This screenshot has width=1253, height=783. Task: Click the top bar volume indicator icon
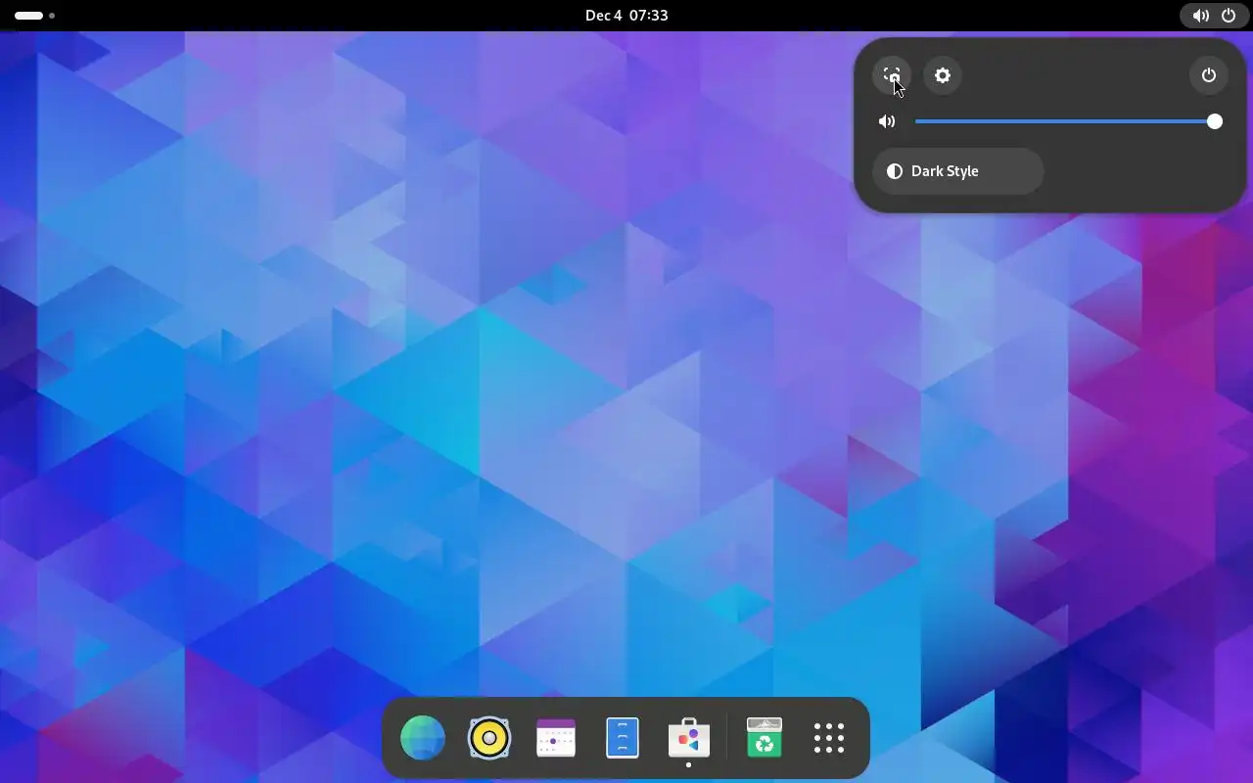click(x=1200, y=16)
